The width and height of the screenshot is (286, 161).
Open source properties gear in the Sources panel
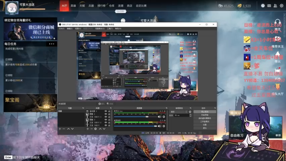pos(95,129)
